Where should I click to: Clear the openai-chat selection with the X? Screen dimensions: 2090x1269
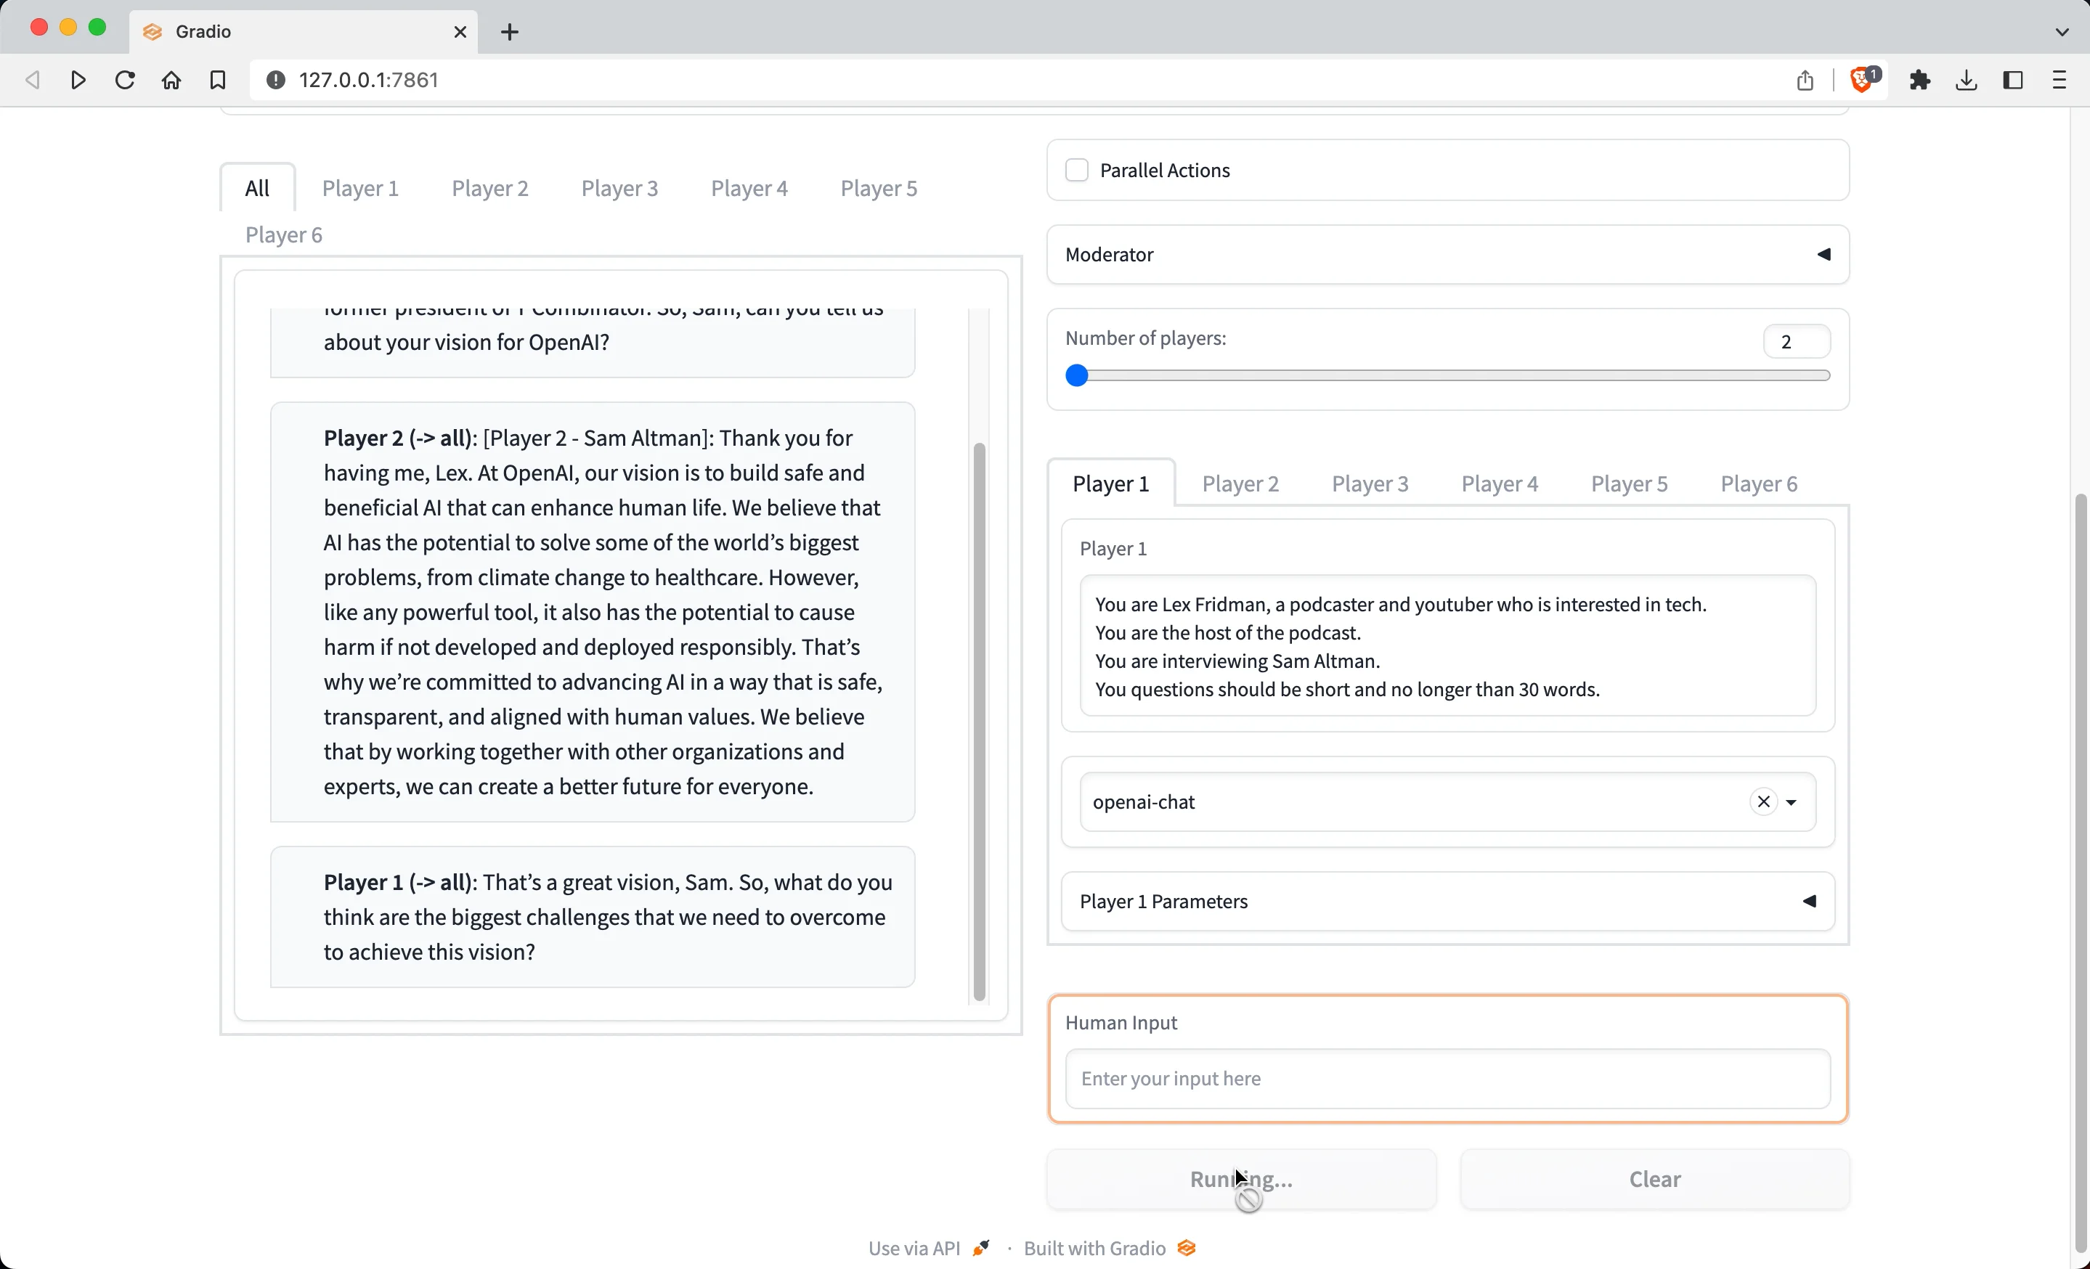point(1762,801)
